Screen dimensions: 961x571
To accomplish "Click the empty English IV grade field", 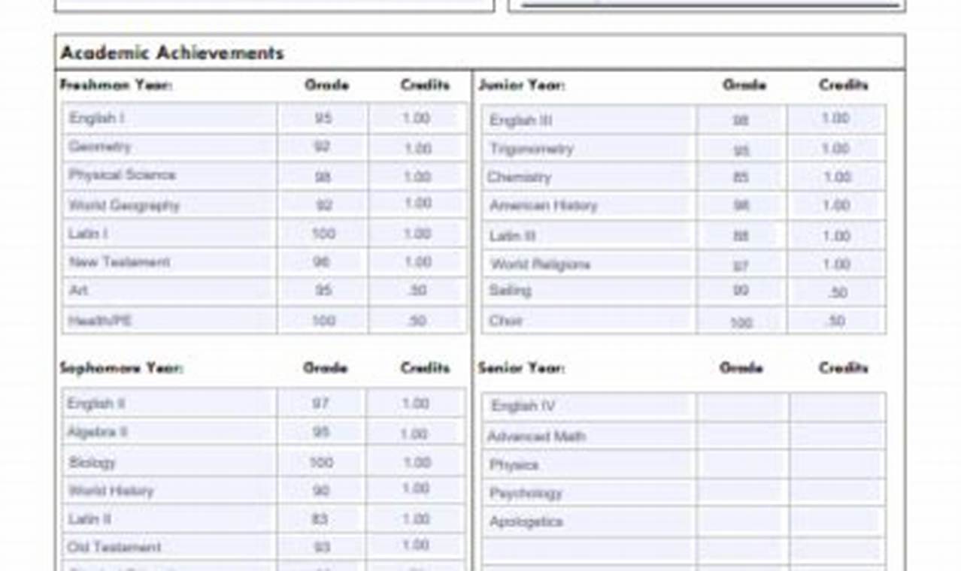I will coord(742,406).
